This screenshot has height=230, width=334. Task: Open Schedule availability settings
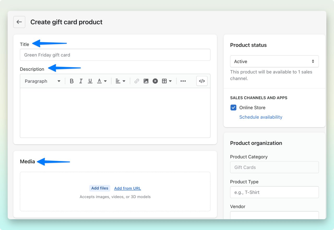[x=261, y=117]
